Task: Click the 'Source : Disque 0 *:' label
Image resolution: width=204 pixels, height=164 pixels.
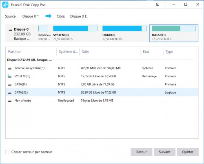Action: click(x=22, y=16)
